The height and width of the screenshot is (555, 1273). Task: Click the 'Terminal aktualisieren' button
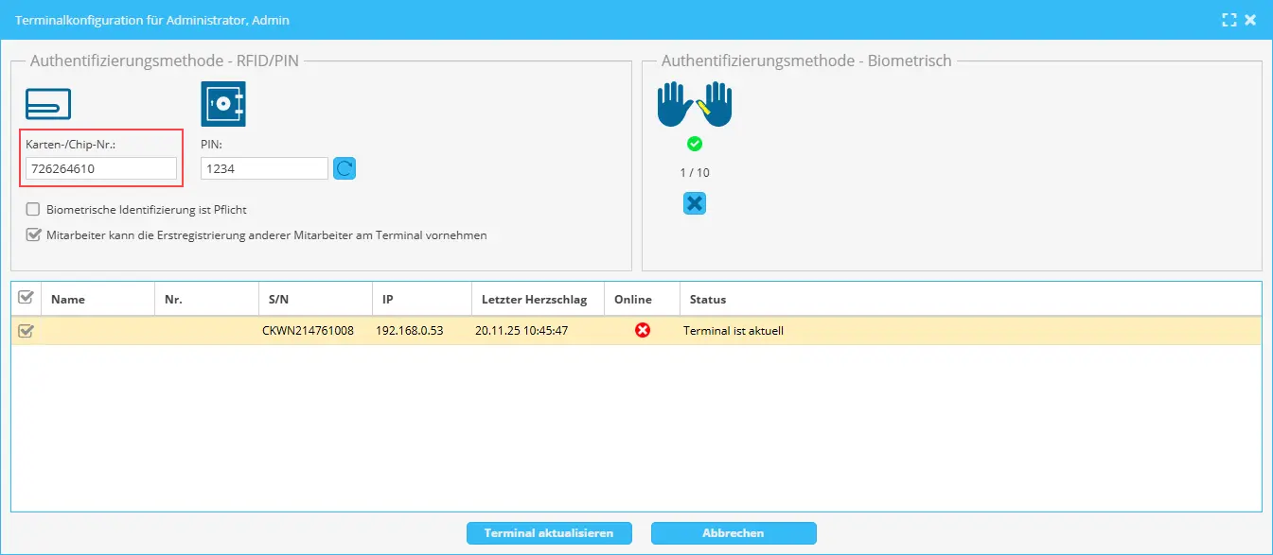pos(549,533)
